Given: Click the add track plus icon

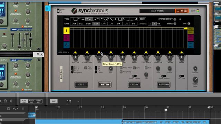Looking at the screenshot, I should click(8, 108).
